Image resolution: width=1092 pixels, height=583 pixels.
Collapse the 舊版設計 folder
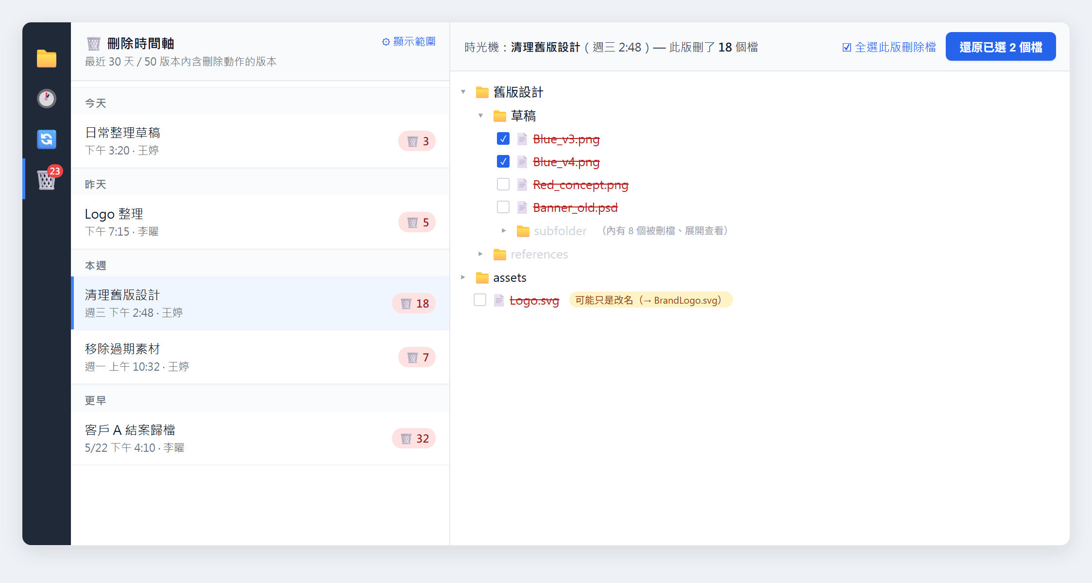point(463,92)
